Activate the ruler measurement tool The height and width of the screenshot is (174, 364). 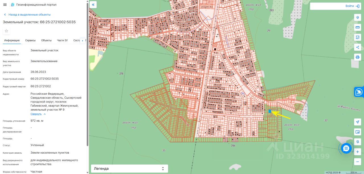point(357,27)
